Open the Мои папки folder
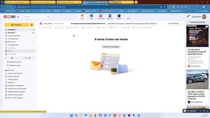 (12, 42)
